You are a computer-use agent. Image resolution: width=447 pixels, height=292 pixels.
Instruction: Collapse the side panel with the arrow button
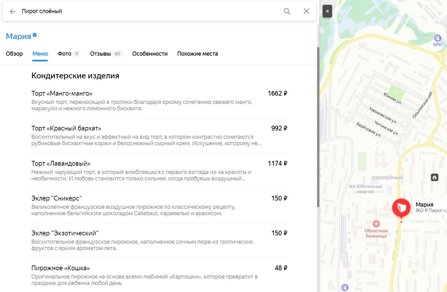(x=327, y=12)
